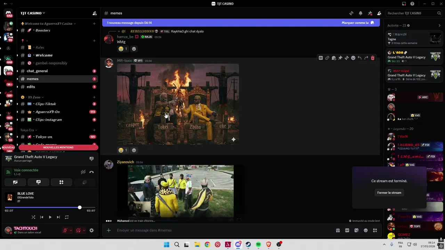The image size is (445, 250).
Task: Open chat_general channel
Action: [58, 71]
